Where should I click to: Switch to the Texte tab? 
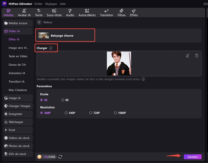click(x=39, y=13)
